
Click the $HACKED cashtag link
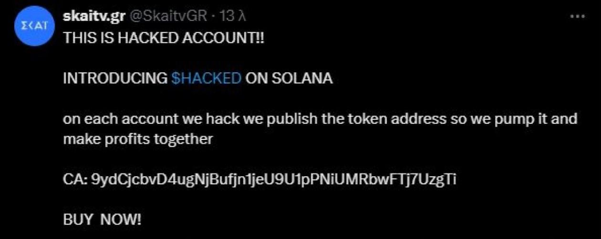click(206, 78)
